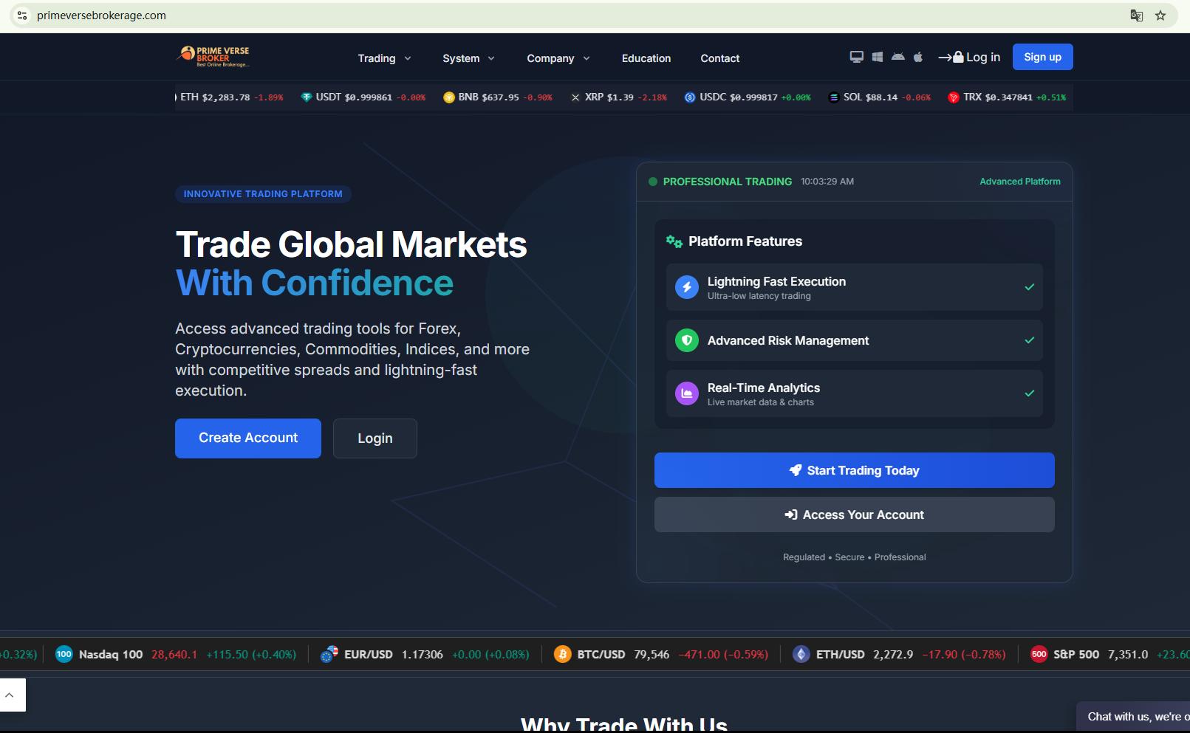Click Regulated Secure Professional footer text

[855, 557]
